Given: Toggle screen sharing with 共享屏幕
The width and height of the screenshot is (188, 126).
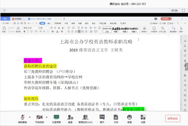Looking at the screenshot, I should [56, 119].
